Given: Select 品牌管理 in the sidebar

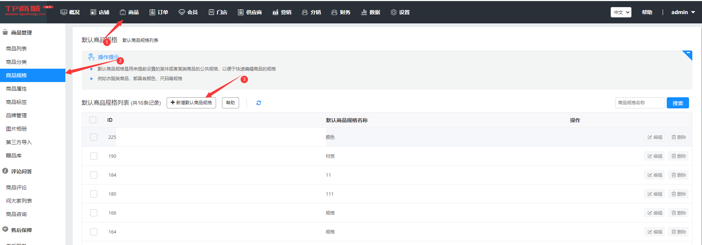Looking at the screenshot, I should [x=16, y=115].
